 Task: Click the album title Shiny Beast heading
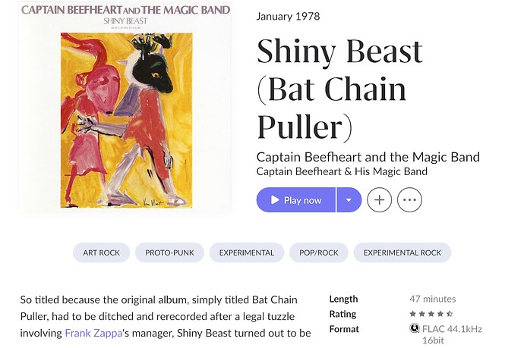point(340,89)
